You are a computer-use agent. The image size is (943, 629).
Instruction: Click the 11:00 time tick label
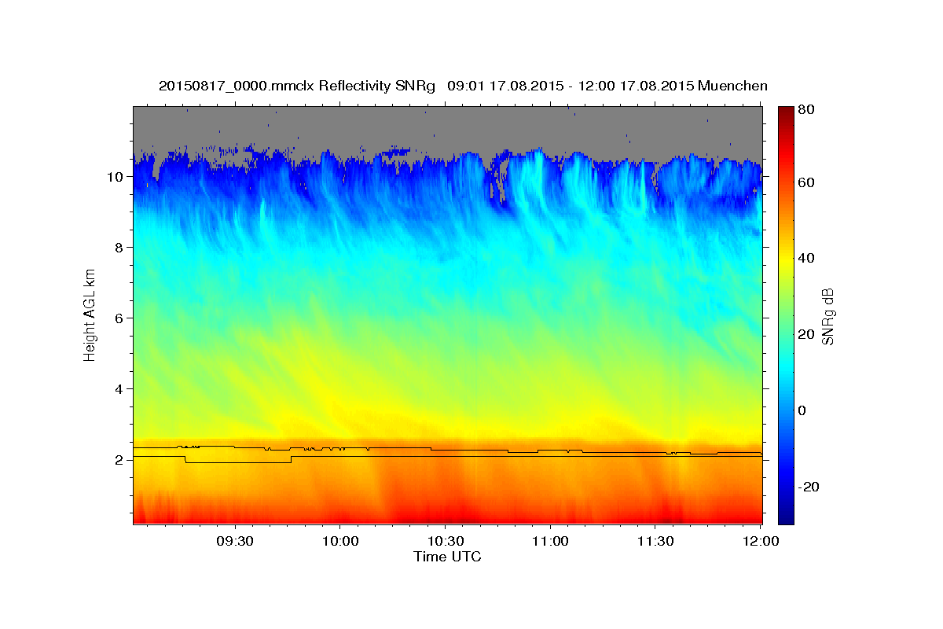(550, 542)
